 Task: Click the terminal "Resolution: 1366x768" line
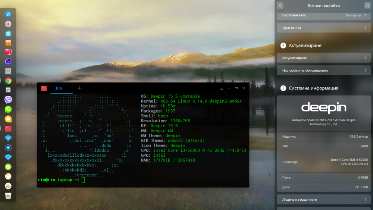165,121
